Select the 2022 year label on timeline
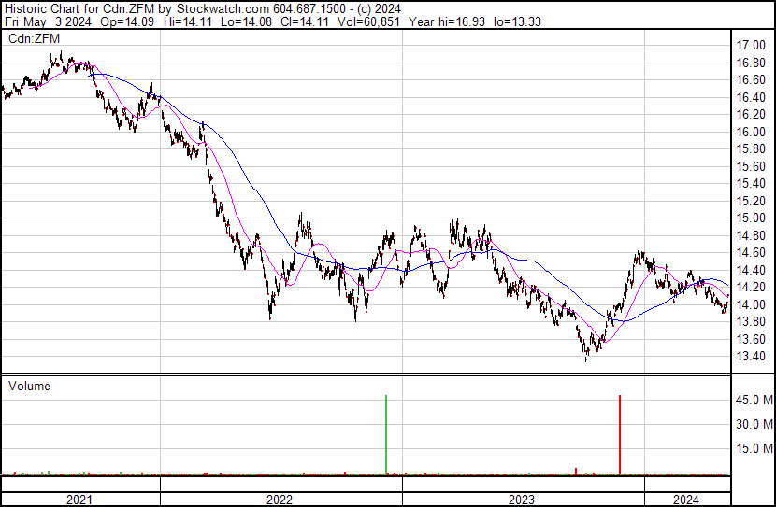The height and width of the screenshot is (507, 776). tap(280, 500)
